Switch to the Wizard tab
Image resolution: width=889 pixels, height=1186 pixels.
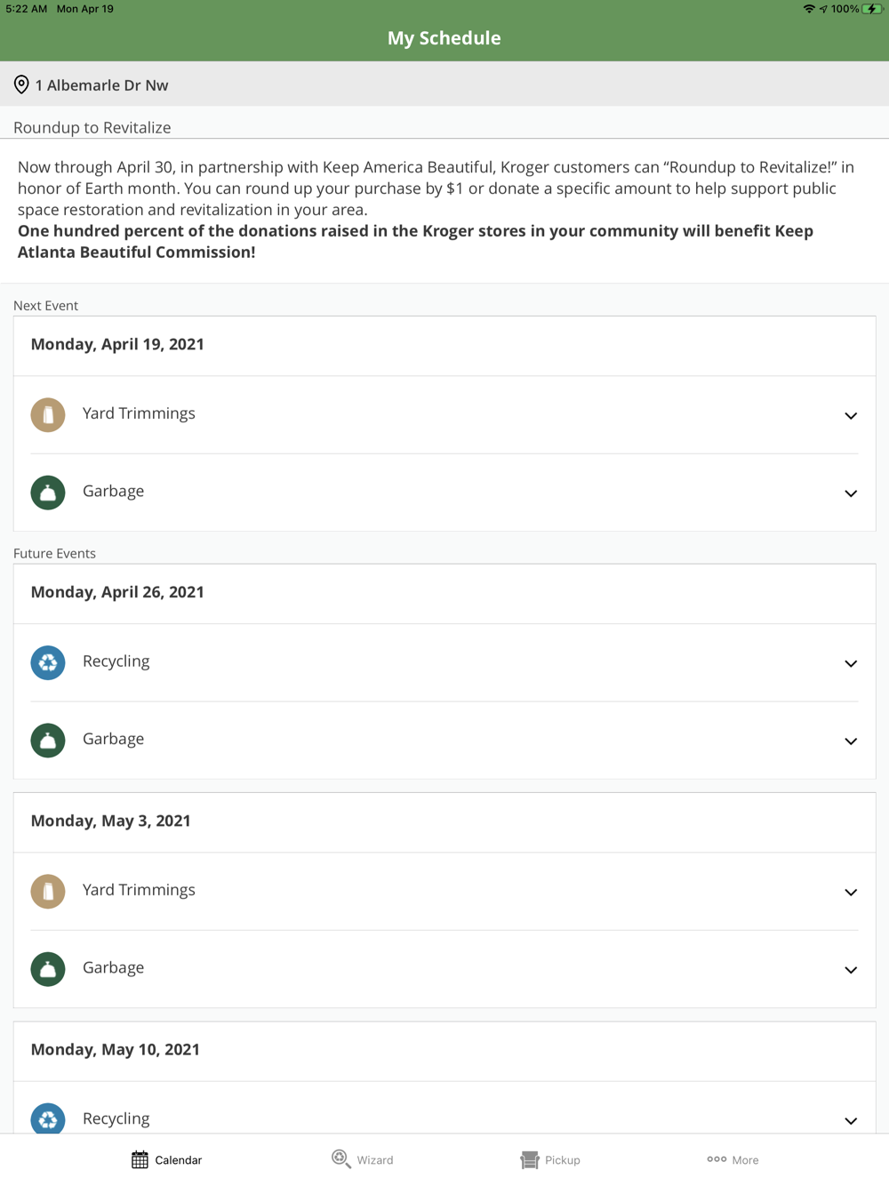click(363, 1159)
